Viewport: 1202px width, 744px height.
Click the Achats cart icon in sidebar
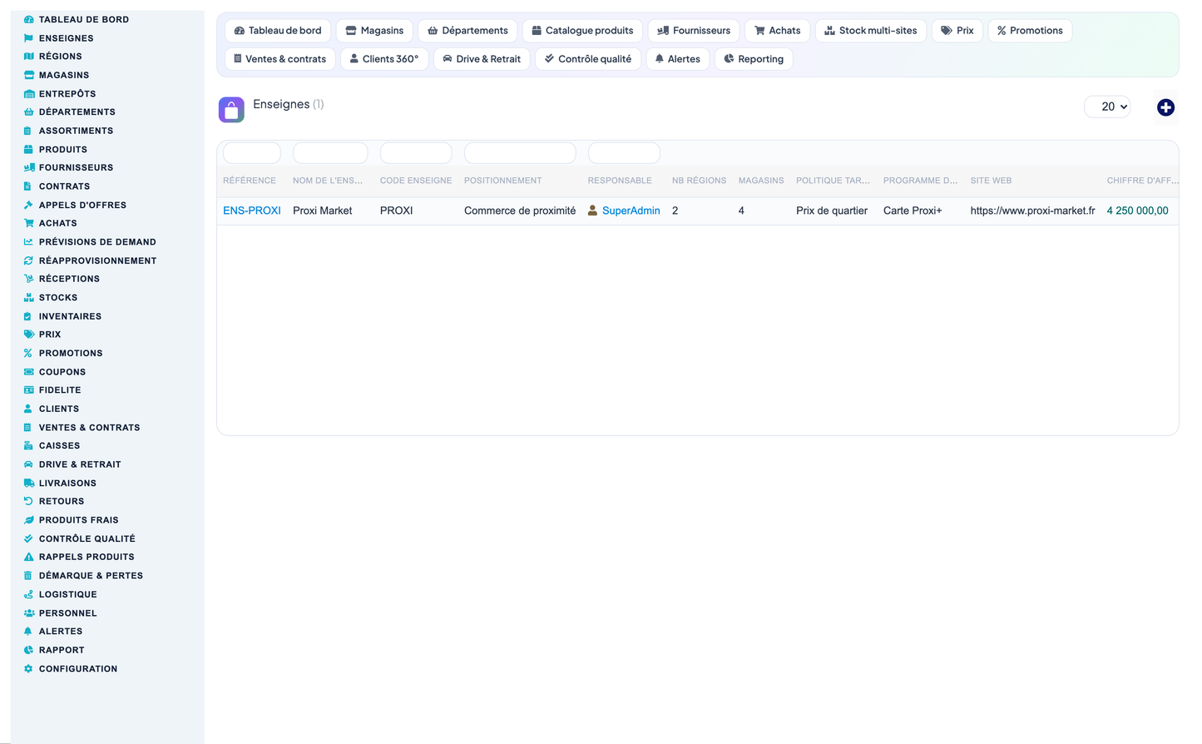pyautogui.click(x=28, y=223)
